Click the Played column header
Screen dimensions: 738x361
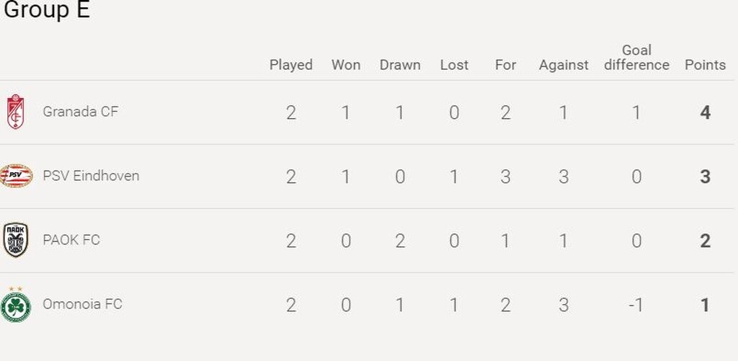coord(291,65)
